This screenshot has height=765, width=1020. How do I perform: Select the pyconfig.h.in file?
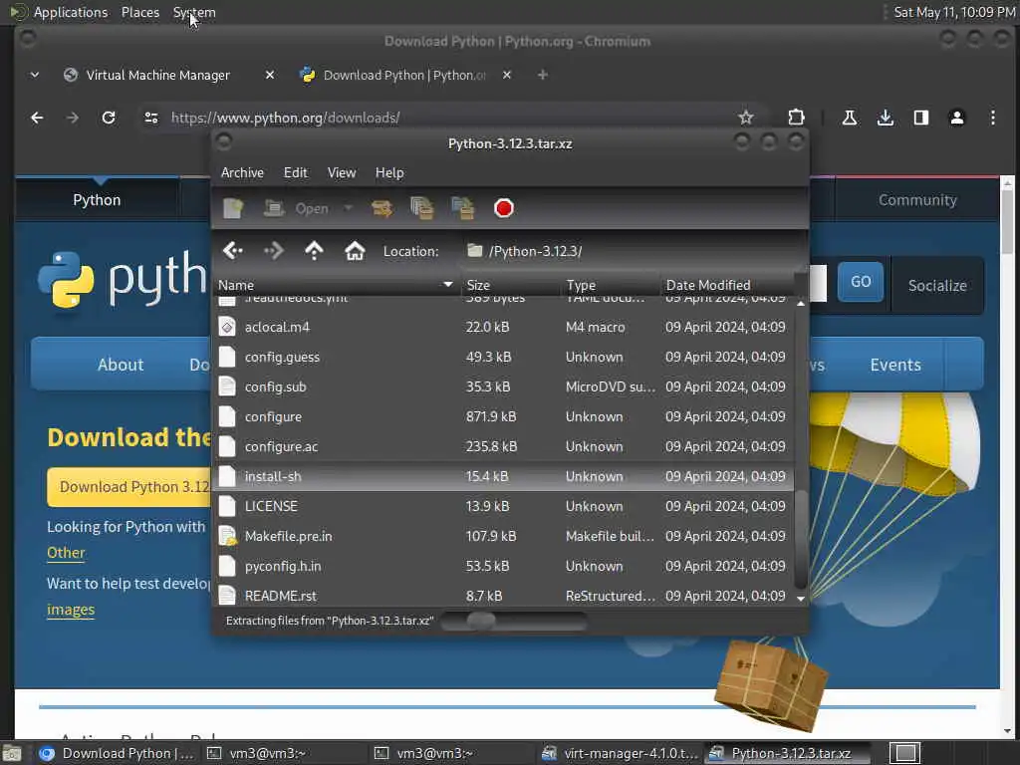pos(503,566)
